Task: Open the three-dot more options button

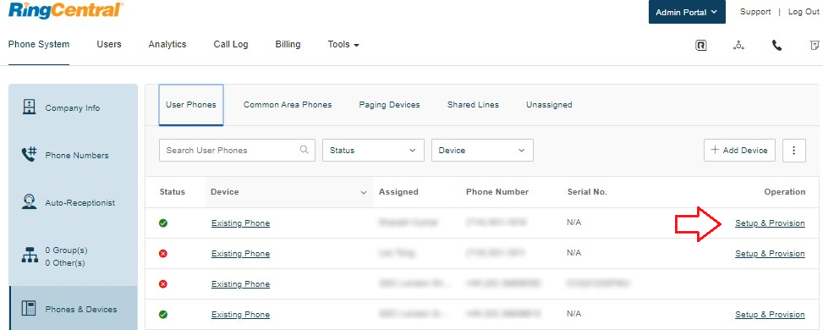Action: (794, 151)
